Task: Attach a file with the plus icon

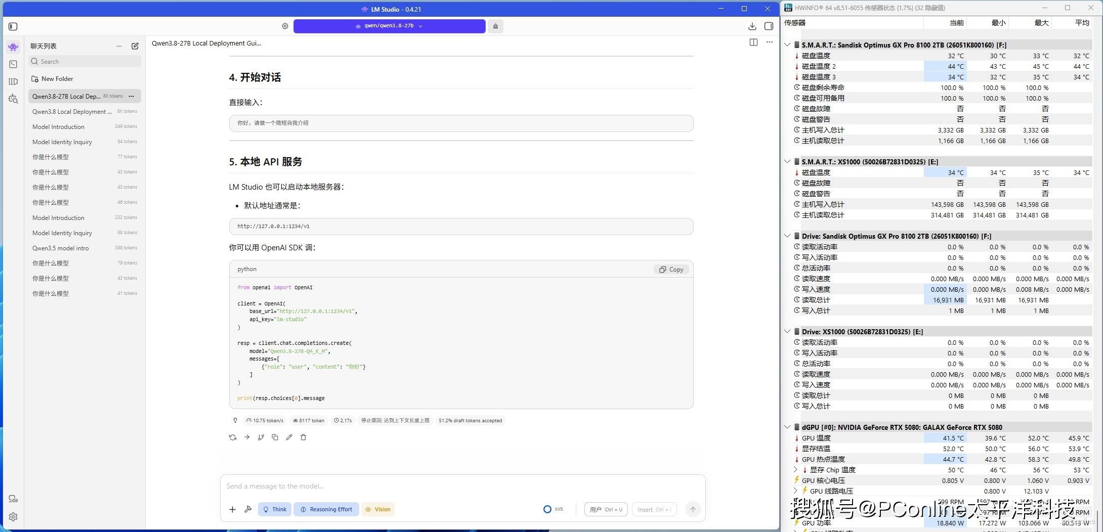Action: 232,509
